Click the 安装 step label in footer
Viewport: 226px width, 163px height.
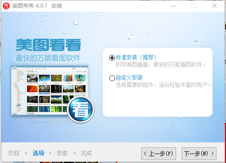pos(62,153)
